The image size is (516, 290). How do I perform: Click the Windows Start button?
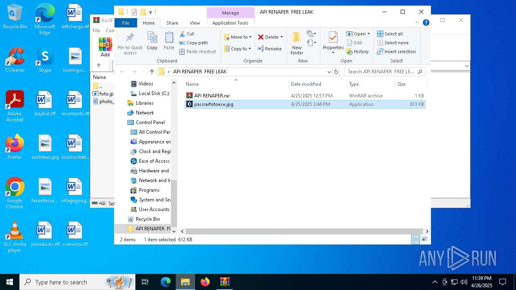point(10,282)
